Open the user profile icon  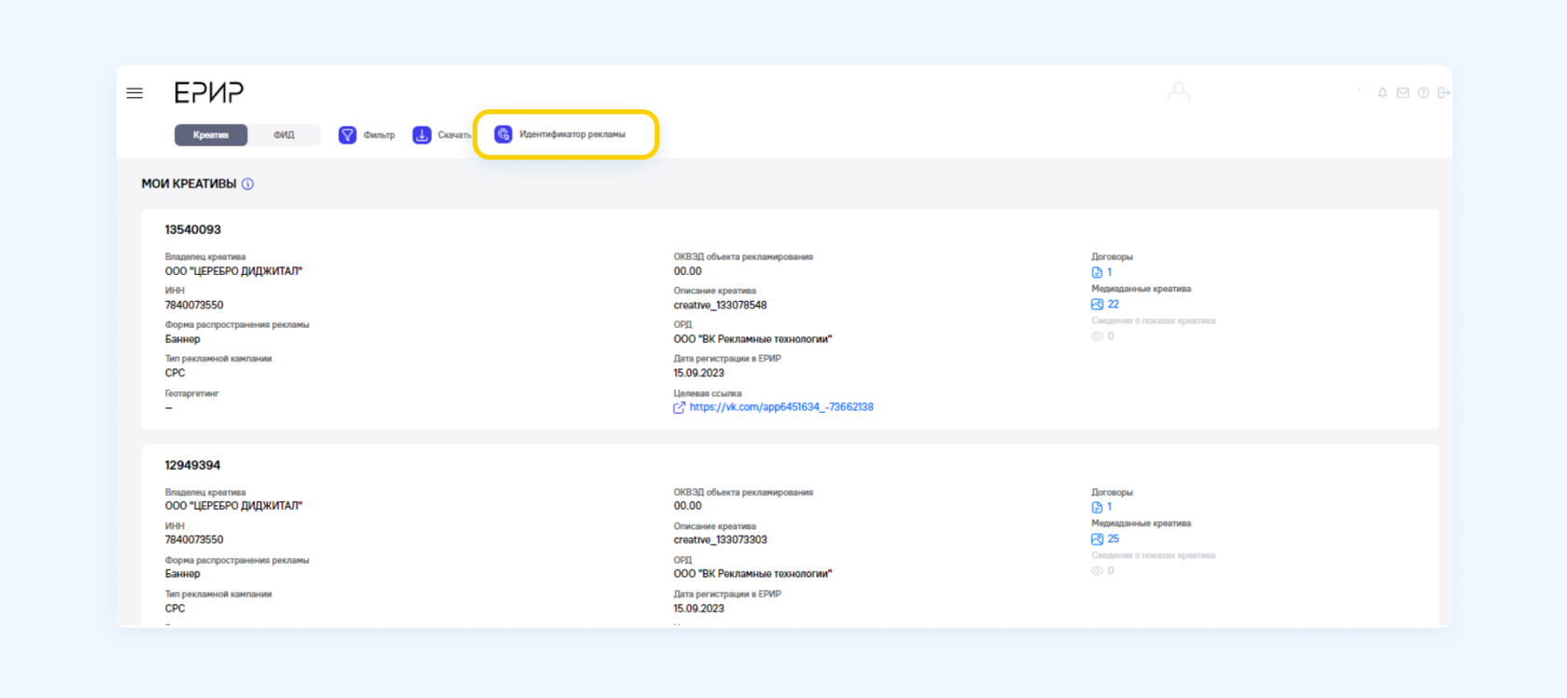[1179, 91]
